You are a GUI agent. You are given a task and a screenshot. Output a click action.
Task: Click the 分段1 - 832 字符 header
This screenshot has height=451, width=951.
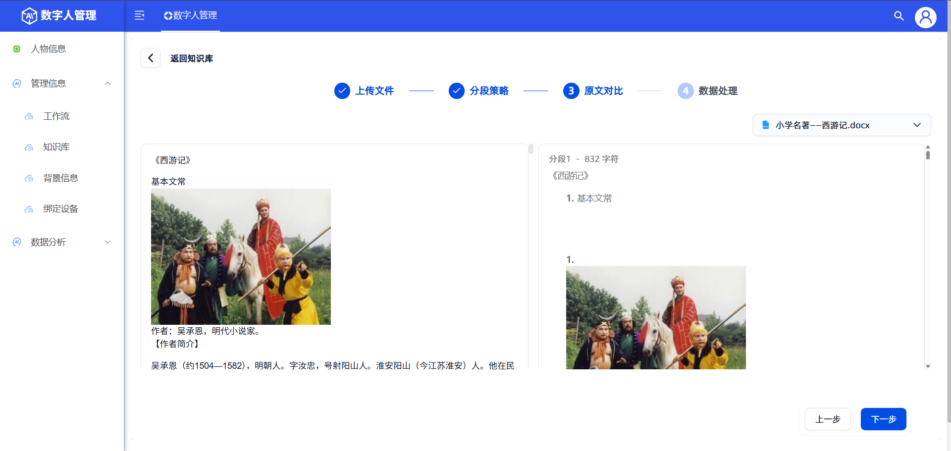583,159
